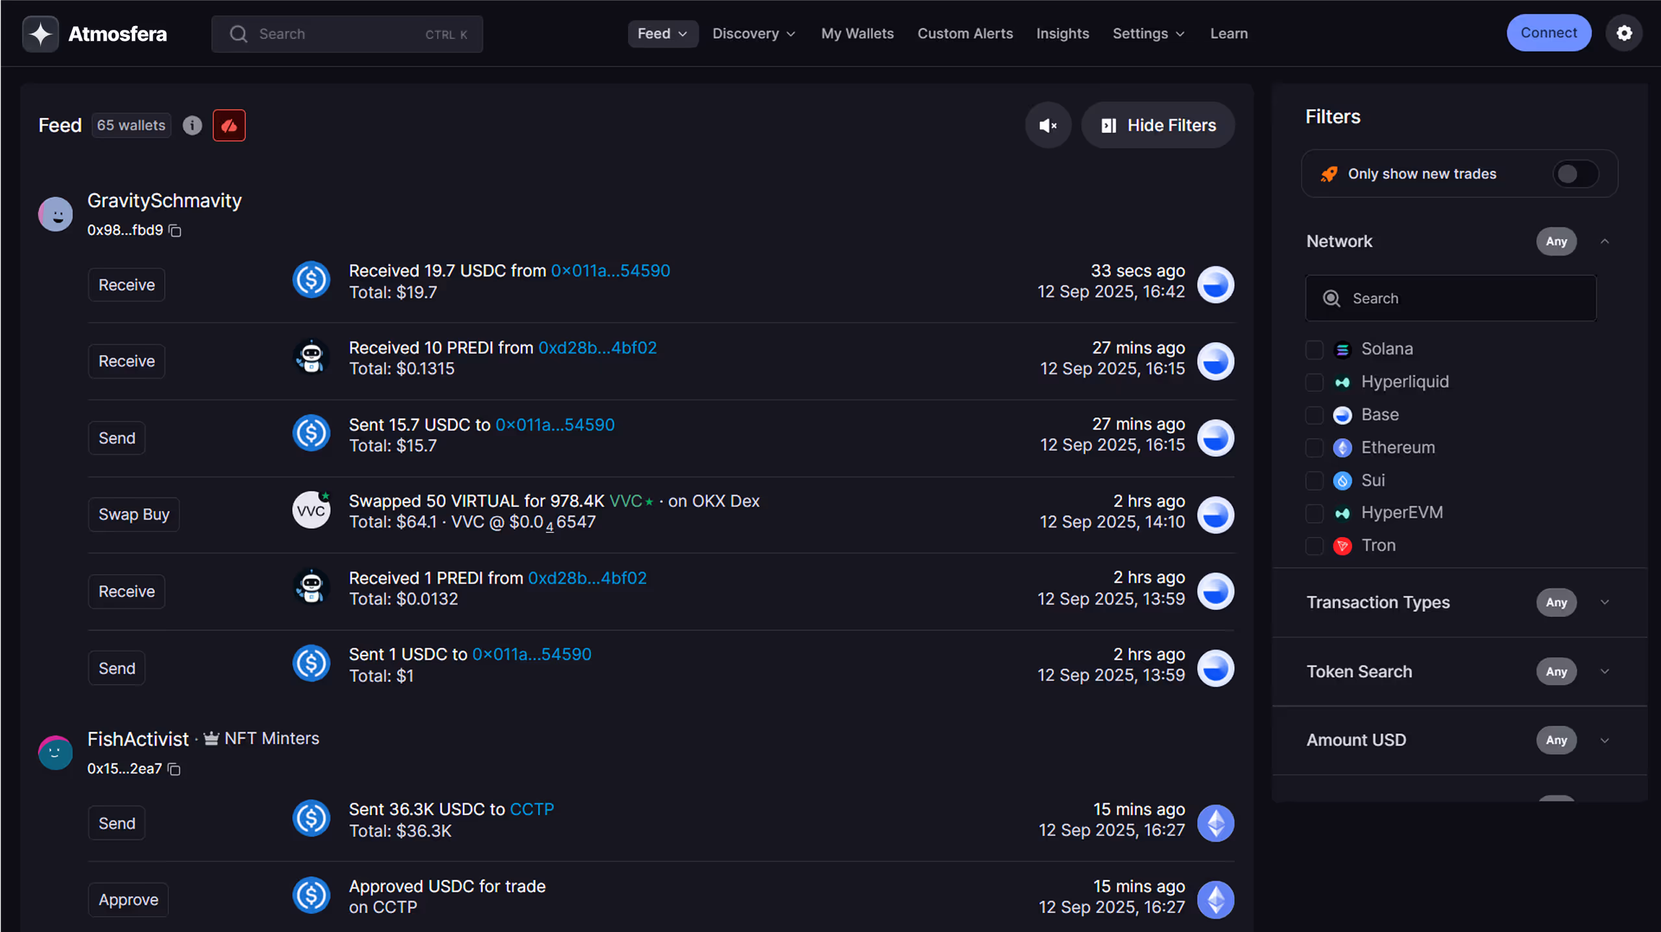Screen dimensions: 1661x932
Task: Open the Discovery dropdown menu
Action: point(754,34)
